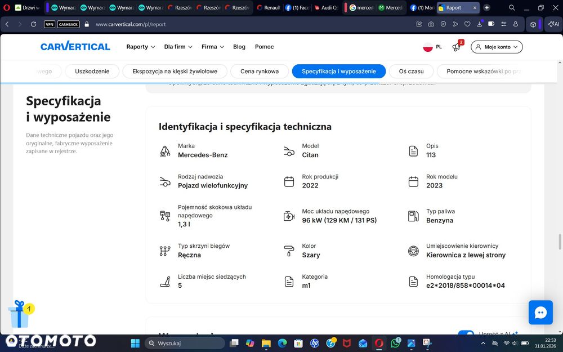Jump to Oś czasu section

411,71
